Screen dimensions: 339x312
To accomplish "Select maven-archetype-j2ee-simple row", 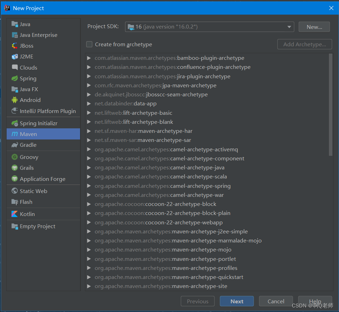I will point(207,231).
